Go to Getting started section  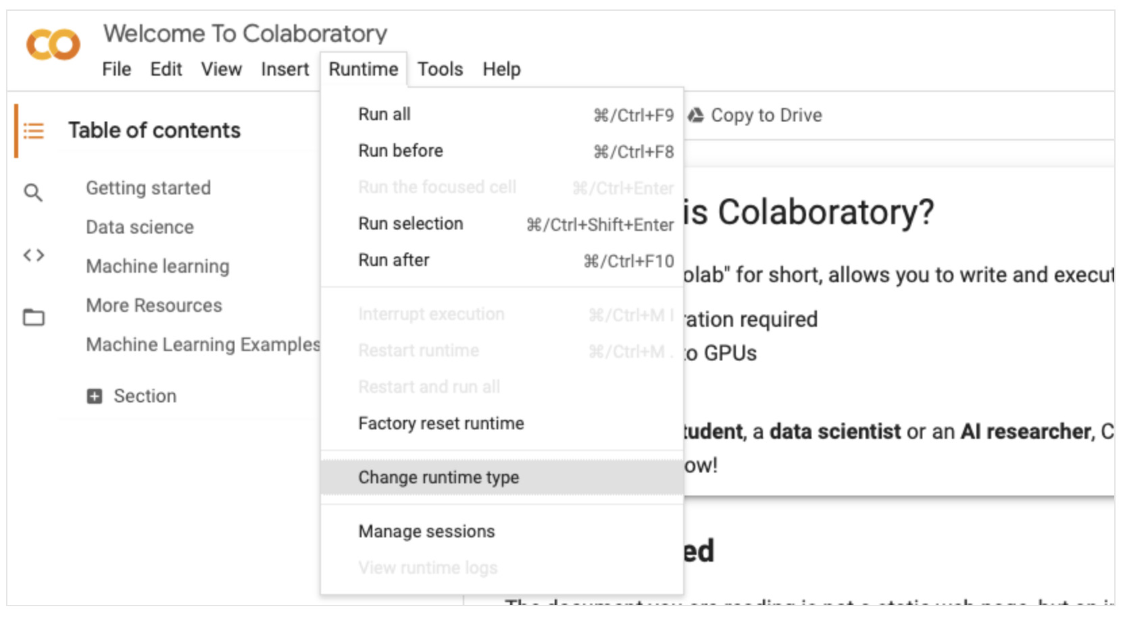(x=148, y=188)
